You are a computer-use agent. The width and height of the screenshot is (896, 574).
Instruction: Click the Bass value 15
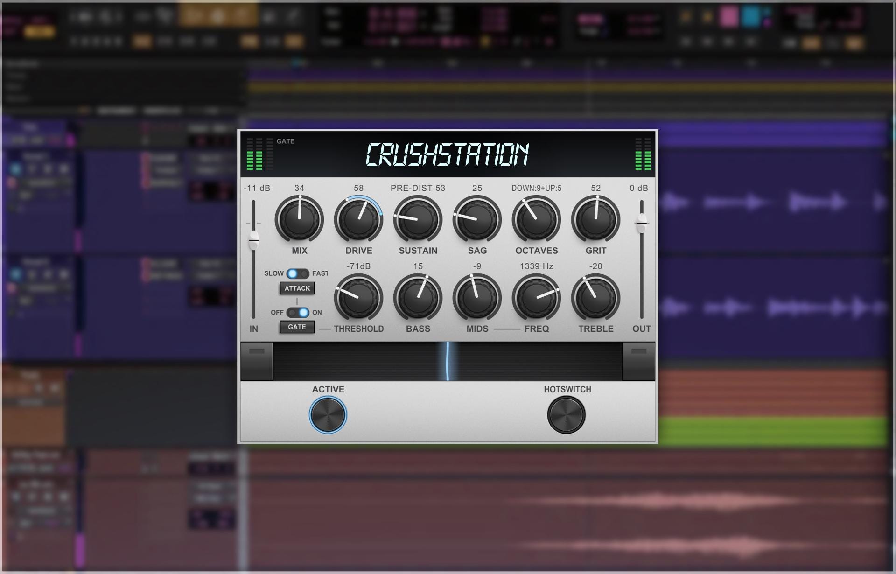click(x=418, y=266)
